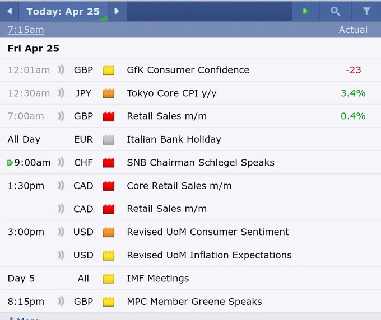Click red impact icon for SNB Chairman Schlegel
Image resolution: width=381 pixels, height=320 pixels.
[x=108, y=163]
